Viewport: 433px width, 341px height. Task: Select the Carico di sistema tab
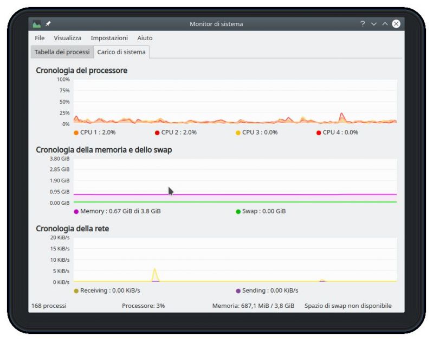point(121,52)
